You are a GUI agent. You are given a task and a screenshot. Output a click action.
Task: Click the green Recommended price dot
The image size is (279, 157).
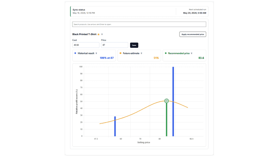point(166,53)
